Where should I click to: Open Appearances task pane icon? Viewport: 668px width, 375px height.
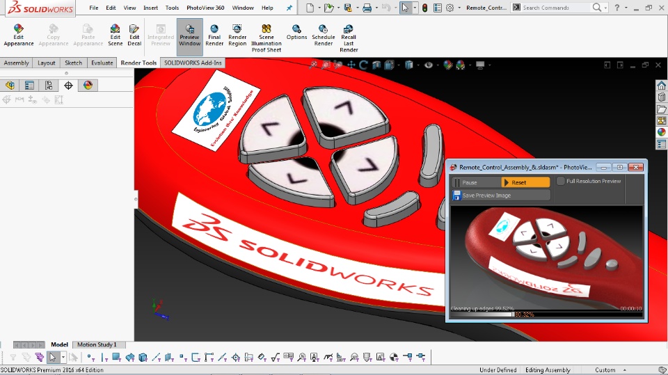[x=661, y=132]
